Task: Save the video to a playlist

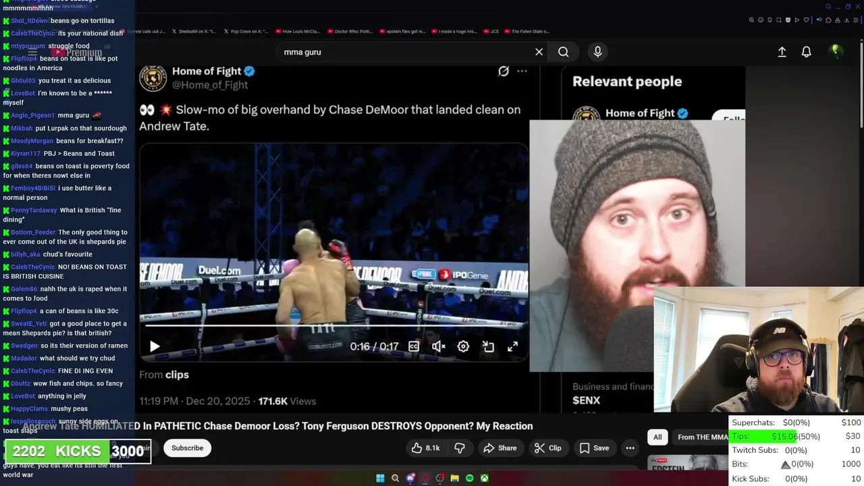Action: point(594,448)
